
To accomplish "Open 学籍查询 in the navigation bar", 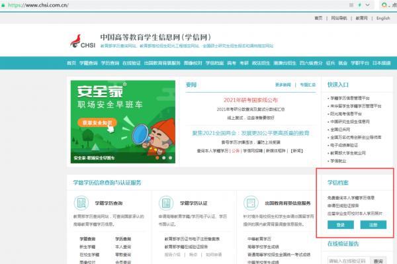I will tap(89, 63).
